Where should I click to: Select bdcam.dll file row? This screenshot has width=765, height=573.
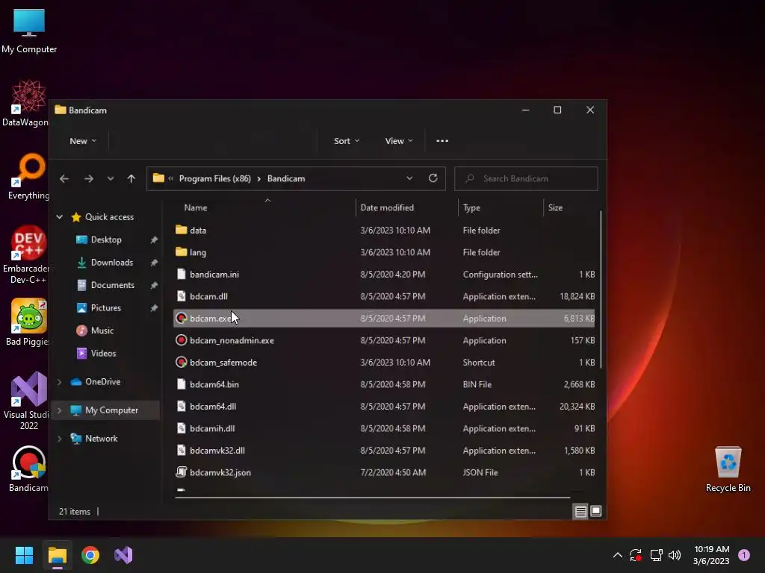384,296
